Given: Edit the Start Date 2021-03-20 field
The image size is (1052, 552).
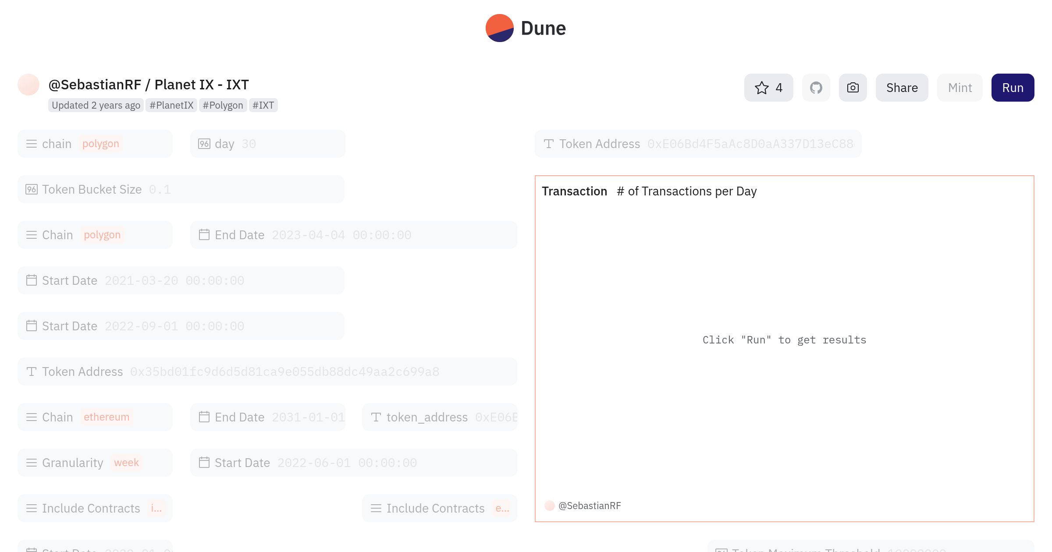Looking at the screenshot, I should coord(181,280).
